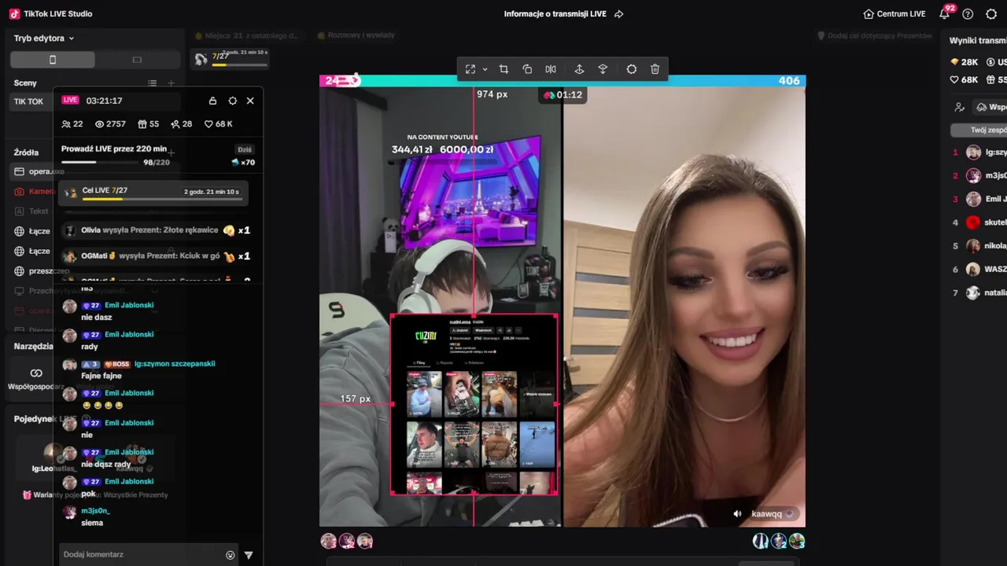Click the battle timer 01:12
The image size is (1007, 566).
(563, 95)
